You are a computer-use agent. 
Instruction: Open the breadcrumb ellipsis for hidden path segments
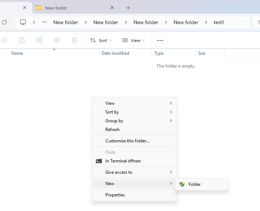pyautogui.click(x=44, y=22)
